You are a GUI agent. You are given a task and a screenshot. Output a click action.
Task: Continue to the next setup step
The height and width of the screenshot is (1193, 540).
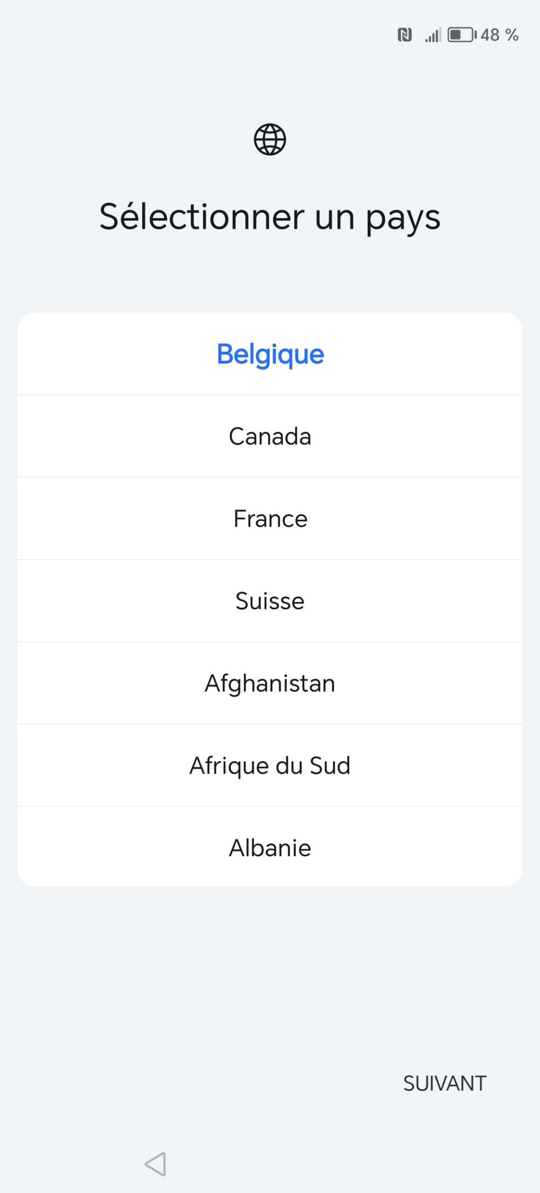444,1083
